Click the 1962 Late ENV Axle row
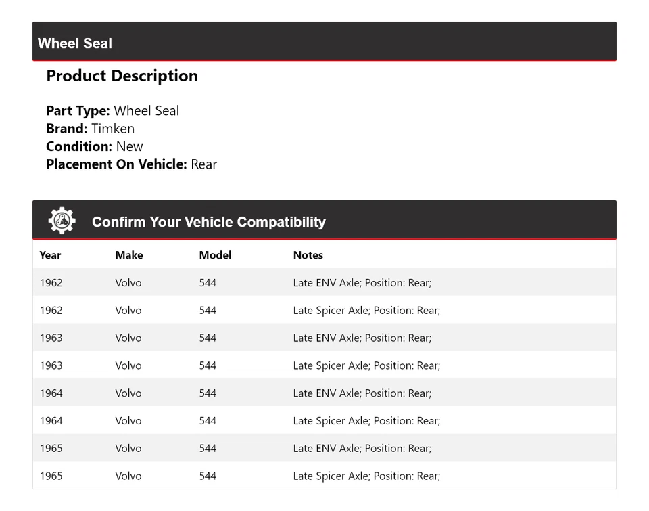The height and width of the screenshot is (511, 649). [x=324, y=282]
